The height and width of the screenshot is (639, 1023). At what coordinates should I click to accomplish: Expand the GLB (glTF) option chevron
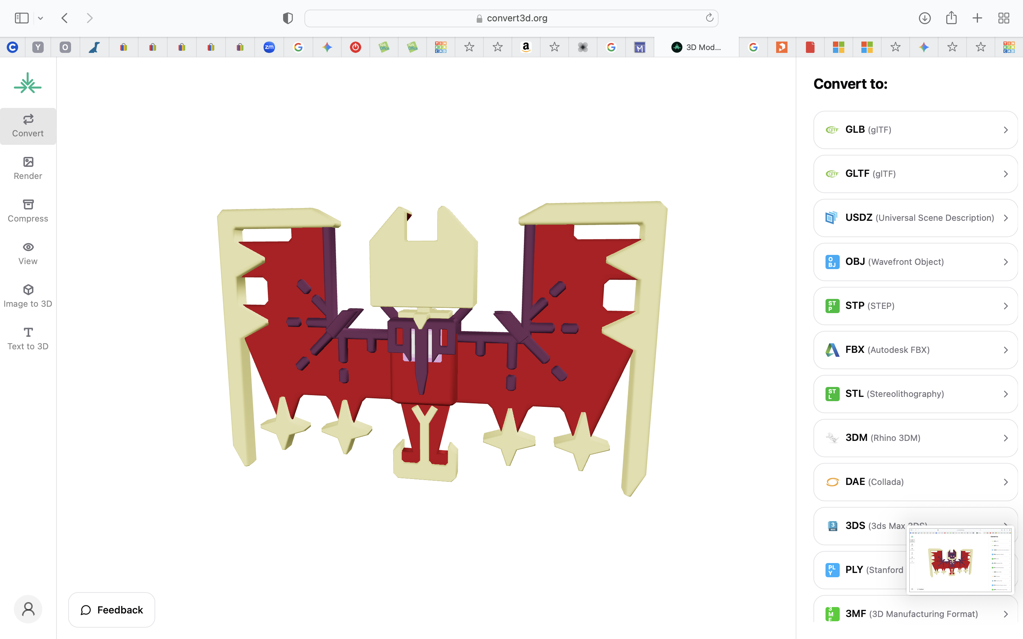(x=1006, y=130)
